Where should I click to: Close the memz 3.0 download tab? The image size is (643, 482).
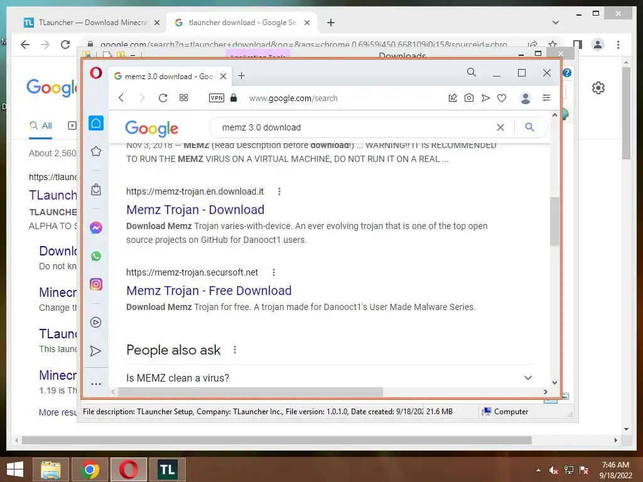tap(223, 76)
